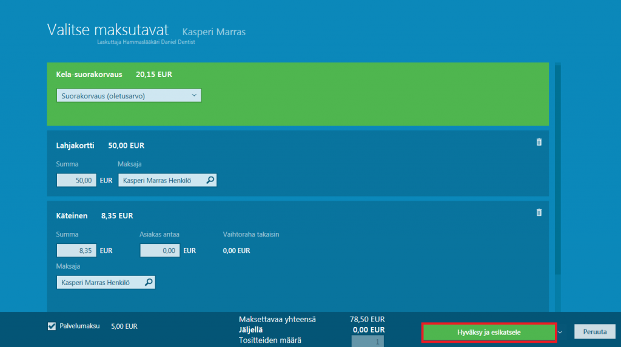
Task: Click the Lahjakortti 50,00 EUR heading
Action: click(x=100, y=146)
